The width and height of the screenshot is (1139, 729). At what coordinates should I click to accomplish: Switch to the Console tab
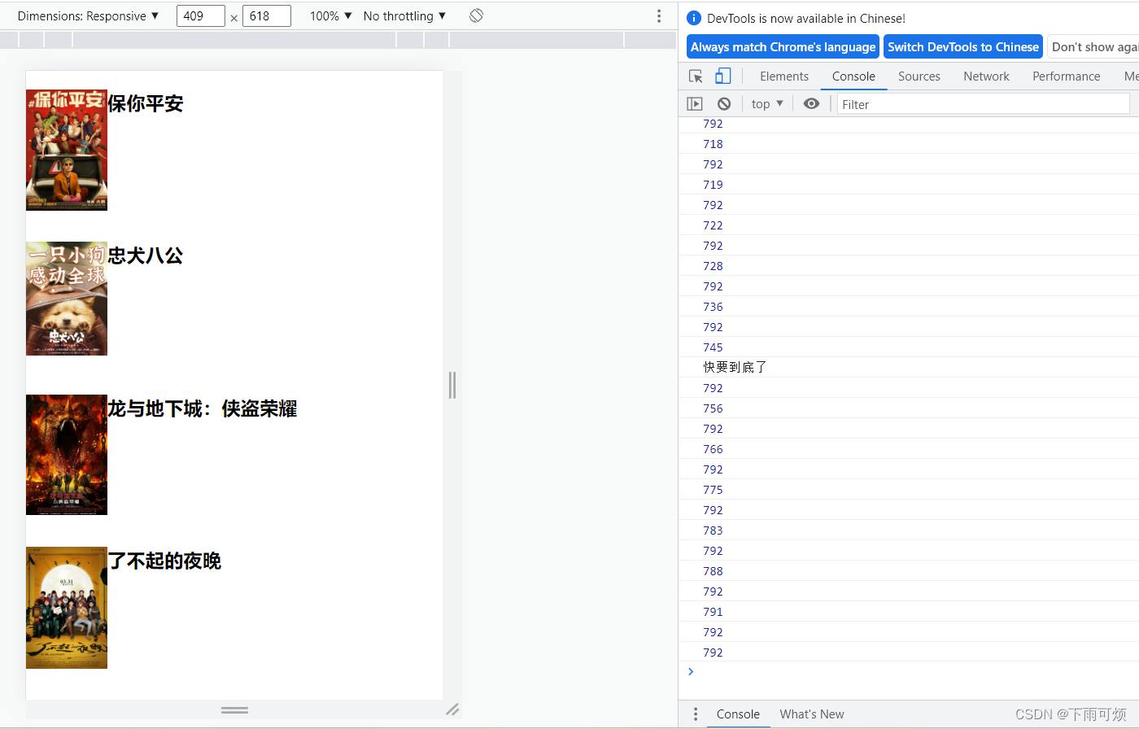click(853, 76)
